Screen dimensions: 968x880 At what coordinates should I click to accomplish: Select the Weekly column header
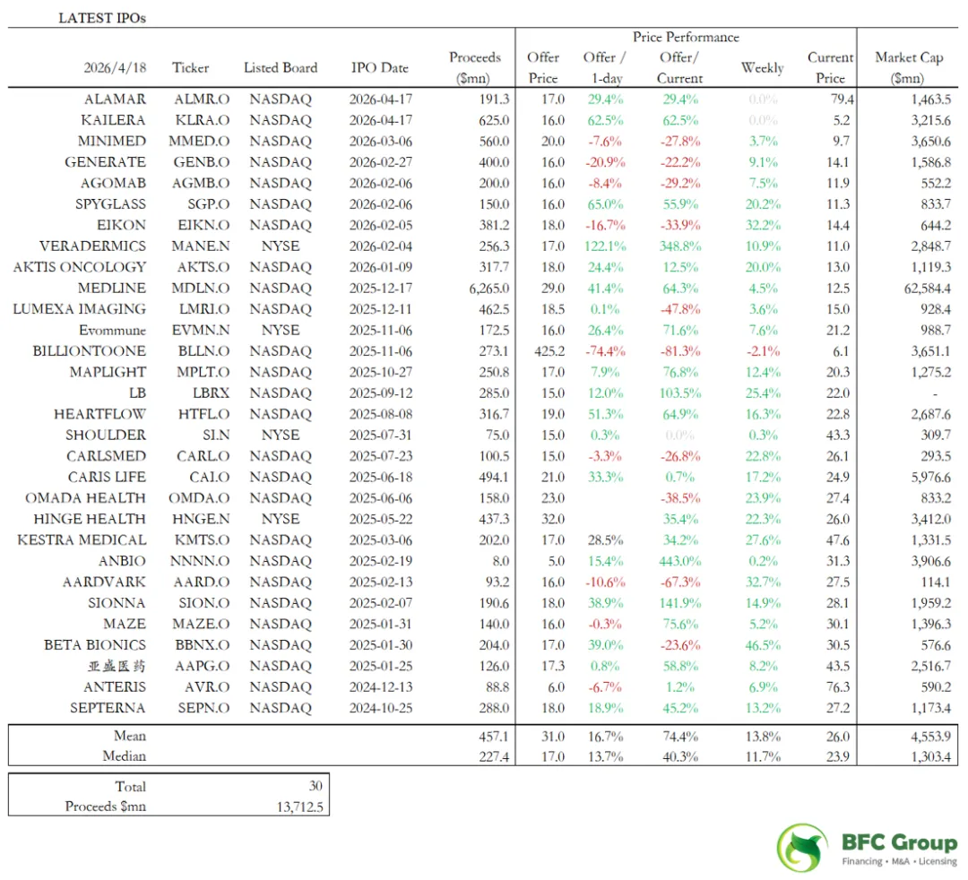763,68
